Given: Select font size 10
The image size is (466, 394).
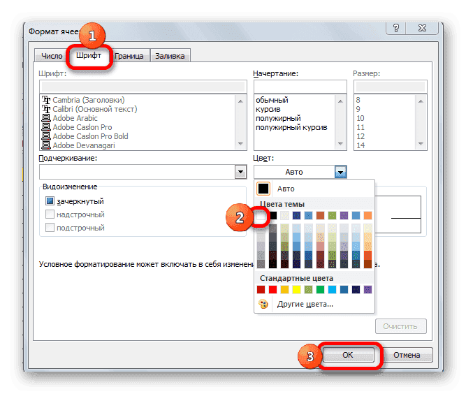Looking at the screenshot, I should click(x=361, y=118).
